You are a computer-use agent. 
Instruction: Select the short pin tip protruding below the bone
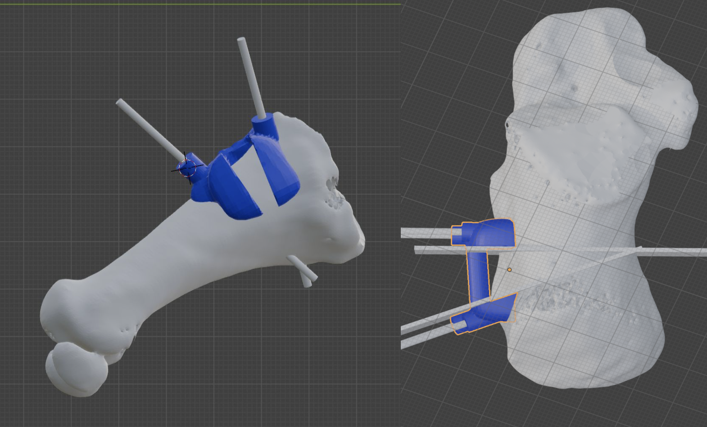coord(302,271)
